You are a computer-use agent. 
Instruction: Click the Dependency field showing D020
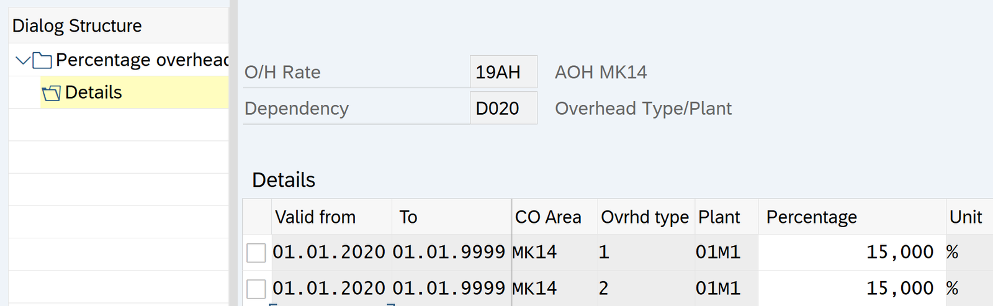coord(503,109)
